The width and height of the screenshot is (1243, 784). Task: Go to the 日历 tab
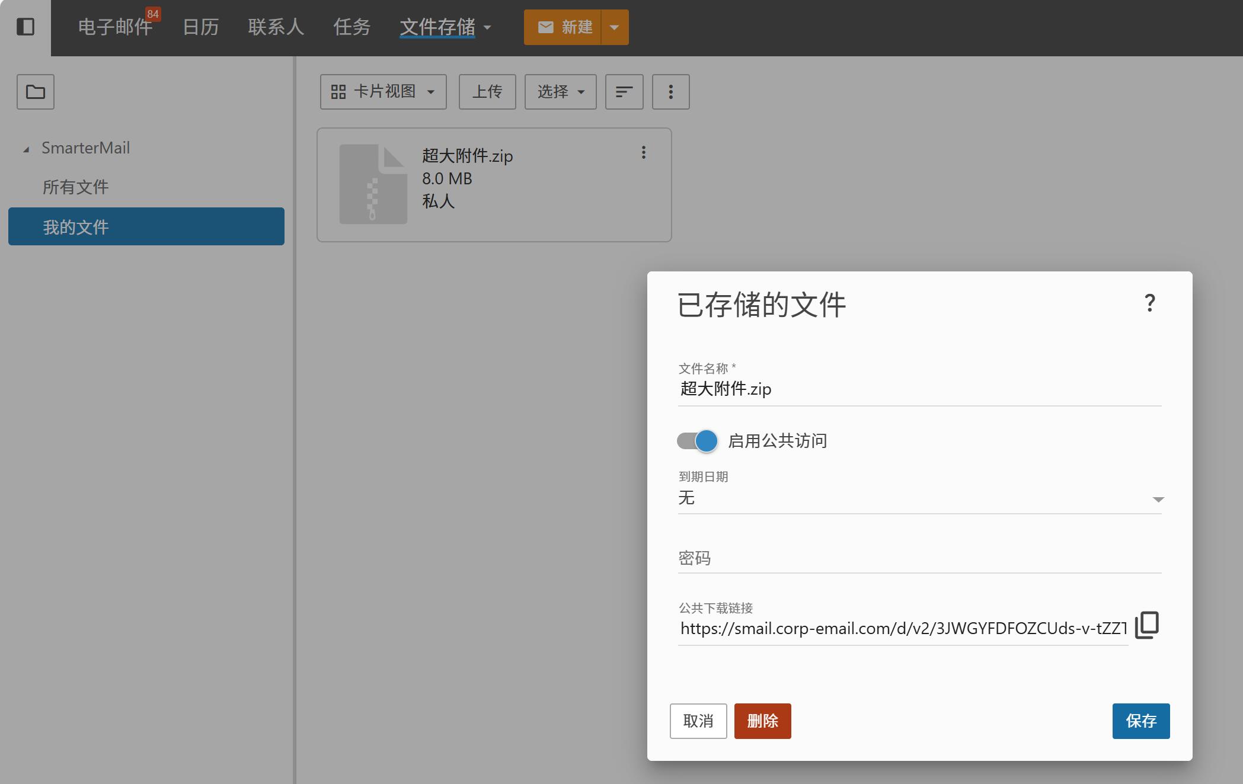point(200,27)
